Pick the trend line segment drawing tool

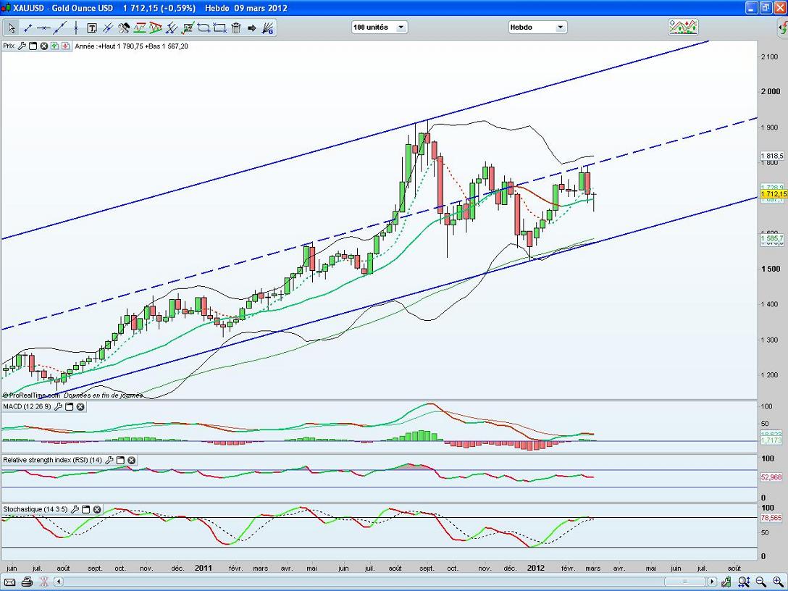coord(28,28)
